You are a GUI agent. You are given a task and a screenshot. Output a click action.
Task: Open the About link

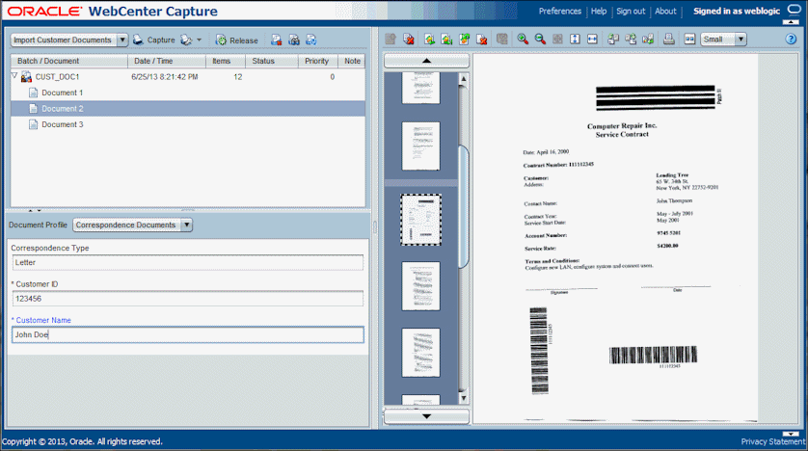coord(665,11)
